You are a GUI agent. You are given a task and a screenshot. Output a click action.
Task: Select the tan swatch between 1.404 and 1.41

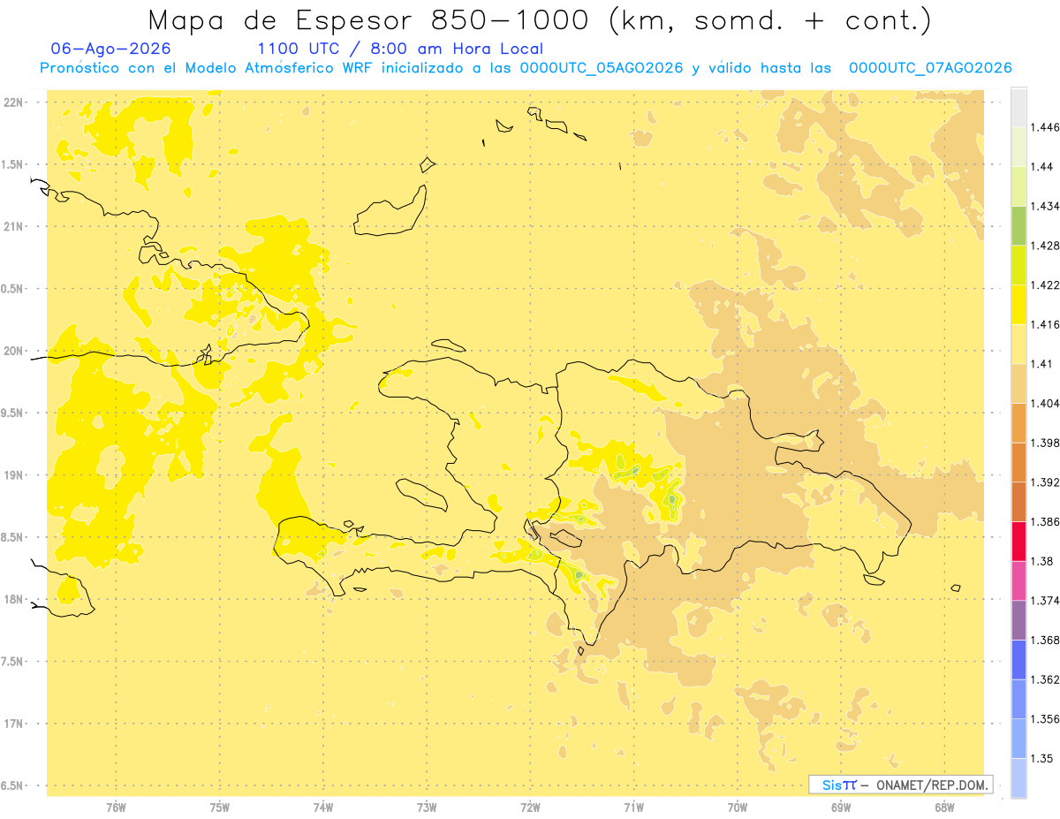1018,383
